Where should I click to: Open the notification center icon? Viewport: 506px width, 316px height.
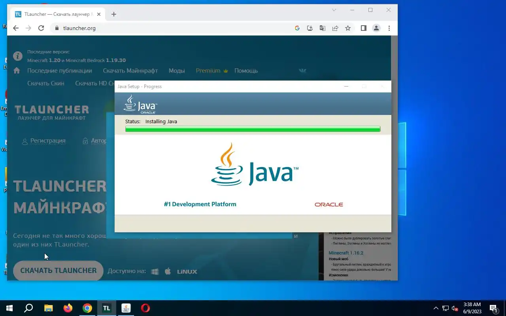493,308
